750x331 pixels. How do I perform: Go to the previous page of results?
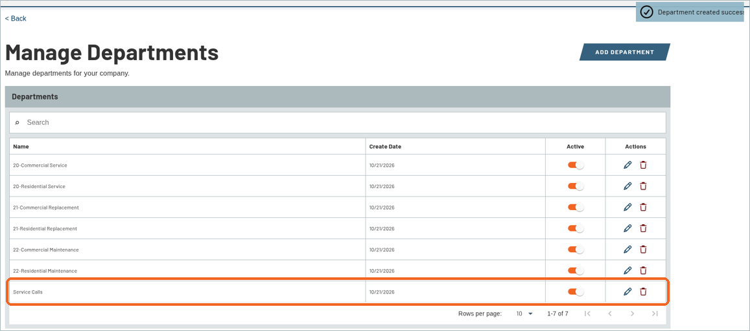coord(610,314)
